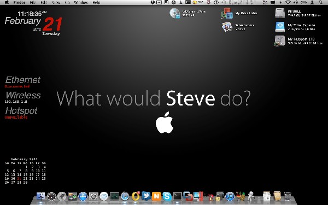Launch Skype from the Dock
Viewport: 328px width, 205px height.
pos(167,196)
